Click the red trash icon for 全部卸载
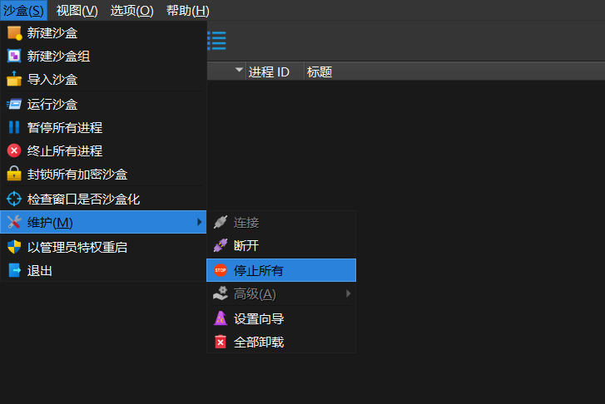The image size is (605, 404). [221, 342]
